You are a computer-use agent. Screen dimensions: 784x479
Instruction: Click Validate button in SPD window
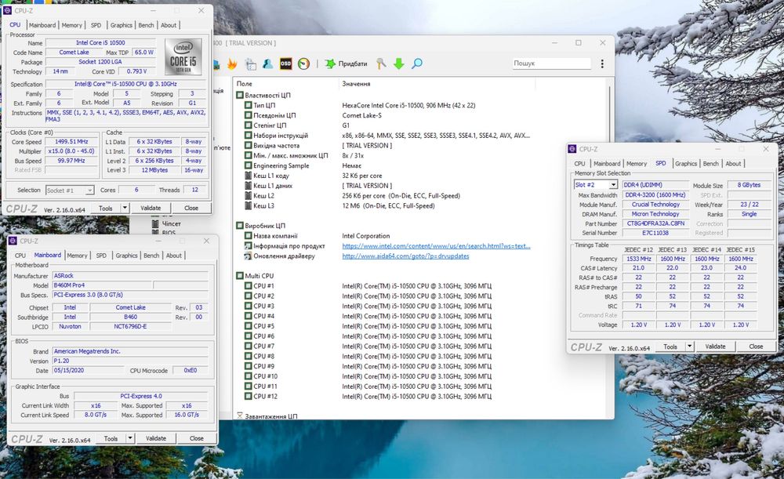pos(715,347)
